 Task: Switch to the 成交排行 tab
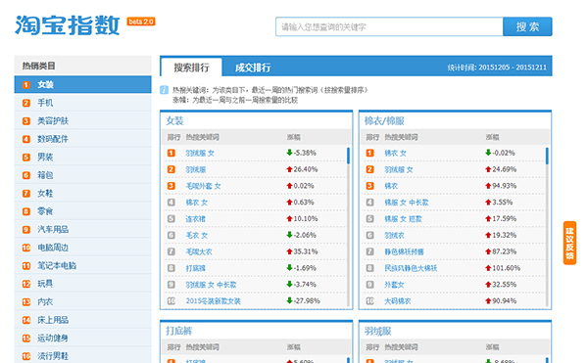coord(253,68)
